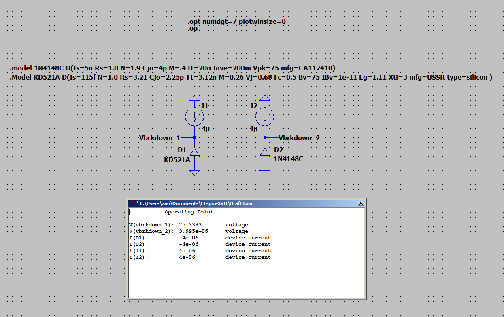Click the Vbrkdown_2 net label
504x317 pixels.
pos(299,138)
